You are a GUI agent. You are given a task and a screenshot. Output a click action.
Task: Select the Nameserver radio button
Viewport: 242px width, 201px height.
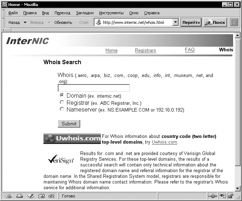point(62,109)
